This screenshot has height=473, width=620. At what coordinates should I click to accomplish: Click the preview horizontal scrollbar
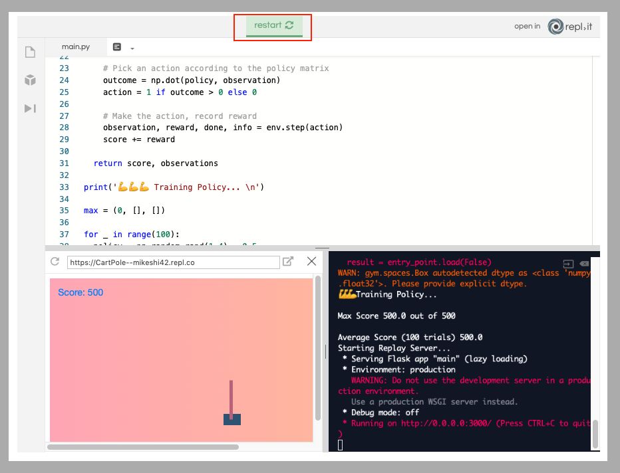pyautogui.click(x=143, y=447)
